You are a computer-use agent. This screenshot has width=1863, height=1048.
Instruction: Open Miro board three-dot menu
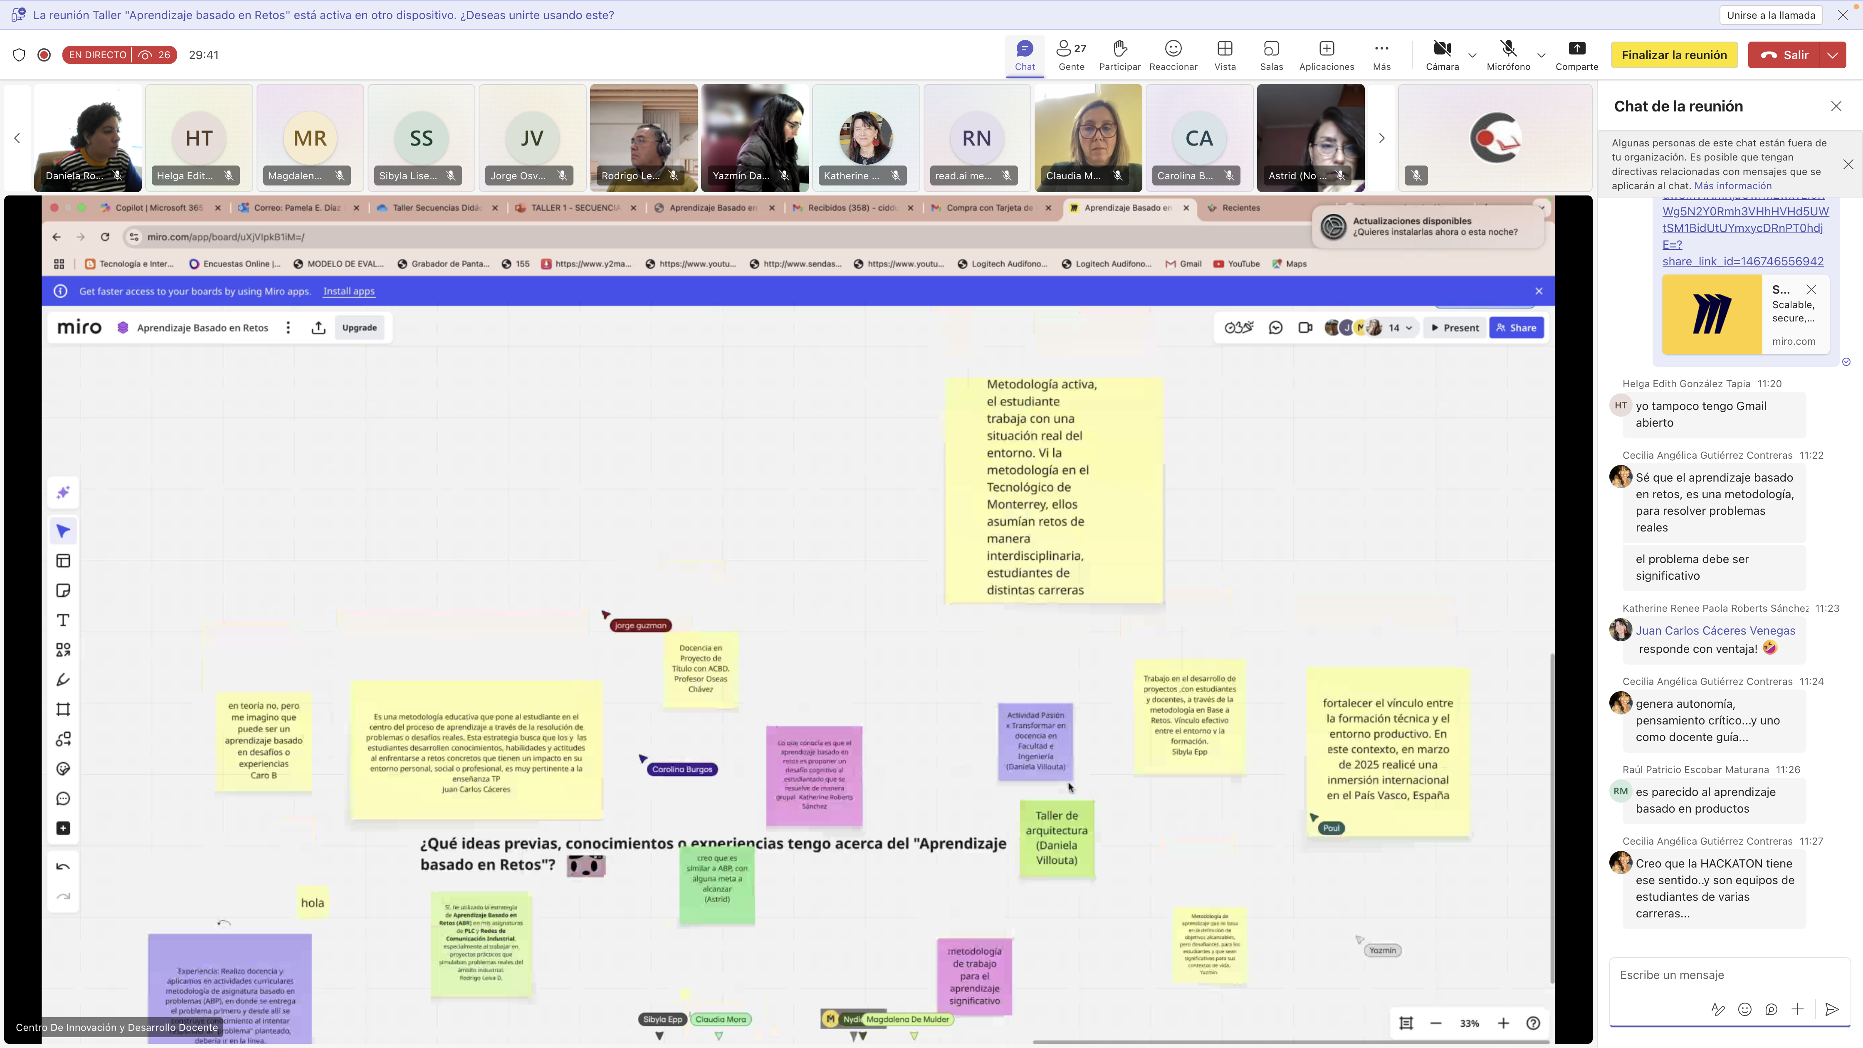(288, 328)
